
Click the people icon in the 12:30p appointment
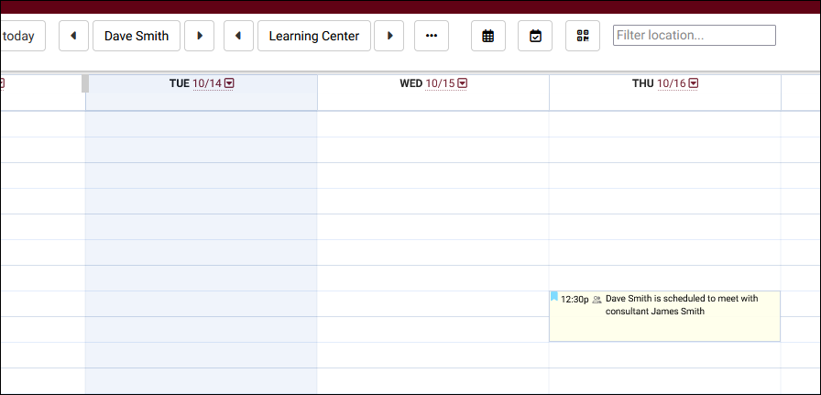597,300
